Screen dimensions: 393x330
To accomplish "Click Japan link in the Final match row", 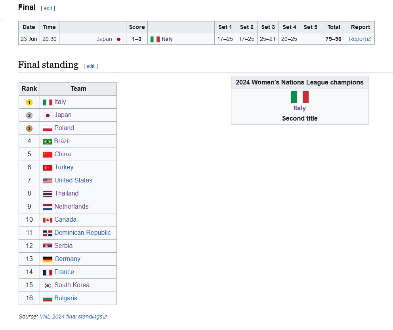I will click(104, 39).
